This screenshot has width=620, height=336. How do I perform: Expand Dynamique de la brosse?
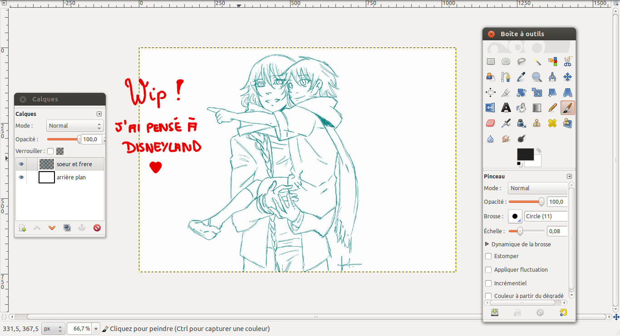tap(487, 244)
